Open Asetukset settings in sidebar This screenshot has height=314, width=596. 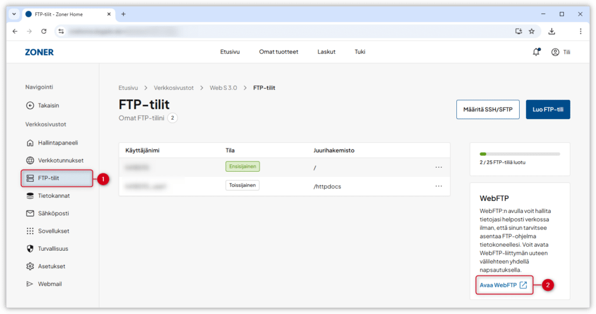(x=51, y=266)
